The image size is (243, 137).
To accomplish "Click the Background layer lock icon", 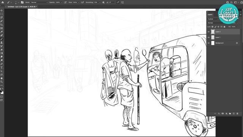I will click(237, 43).
